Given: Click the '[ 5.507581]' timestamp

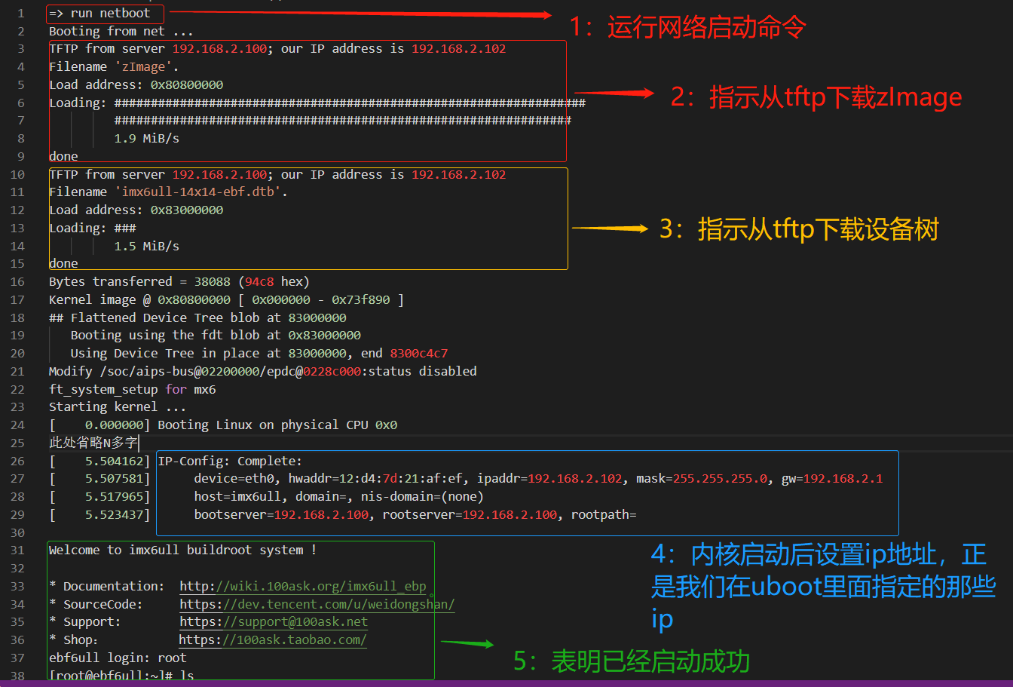Looking at the screenshot, I should (x=99, y=478).
